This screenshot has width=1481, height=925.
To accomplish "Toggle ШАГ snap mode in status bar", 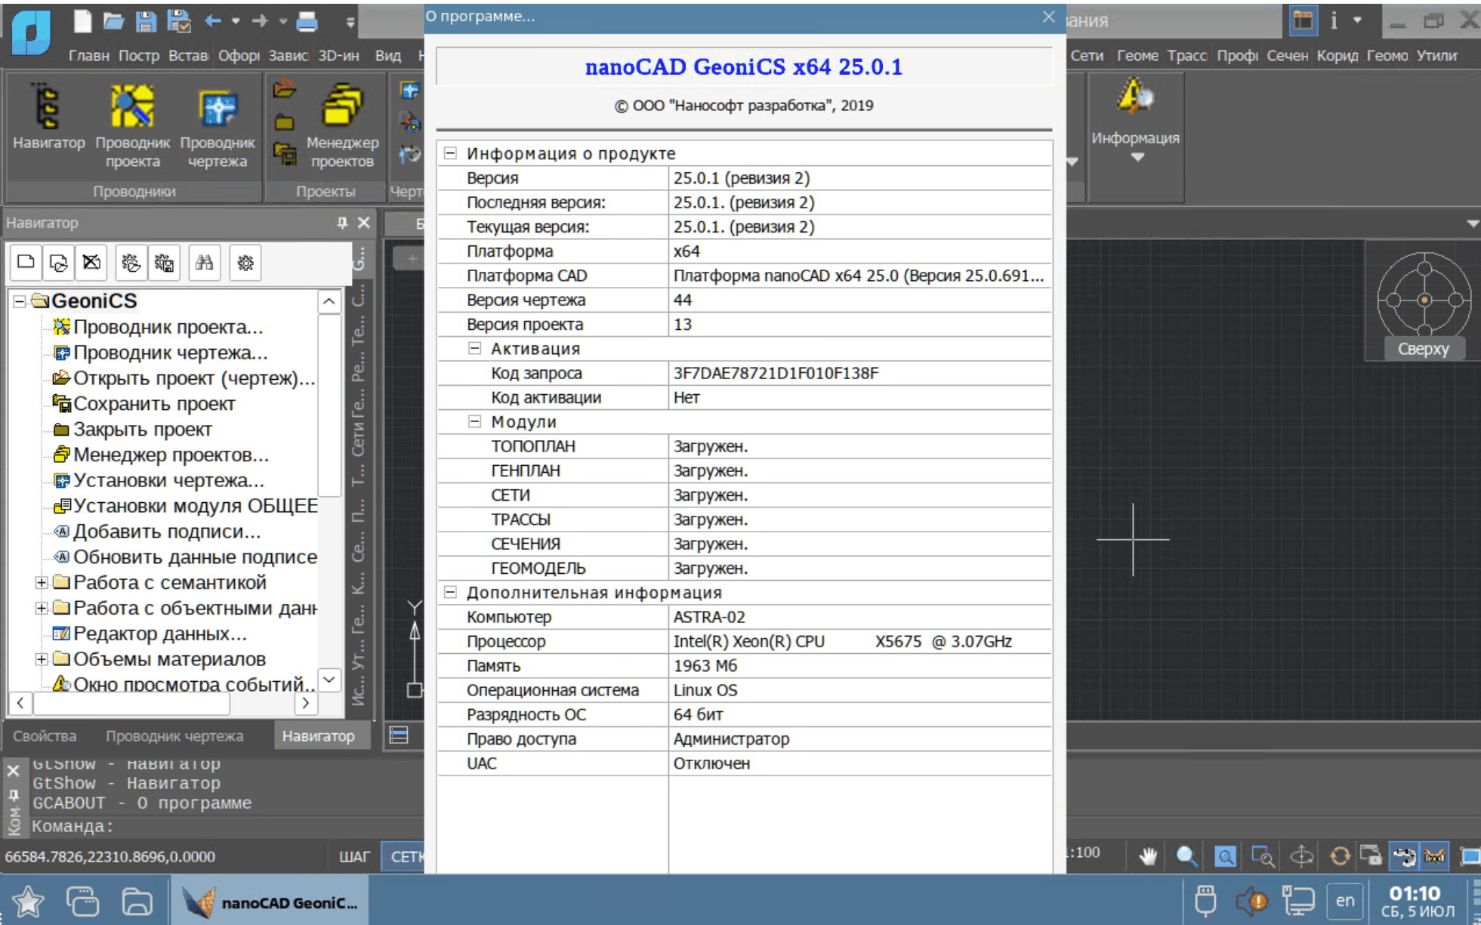I will click(353, 857).
